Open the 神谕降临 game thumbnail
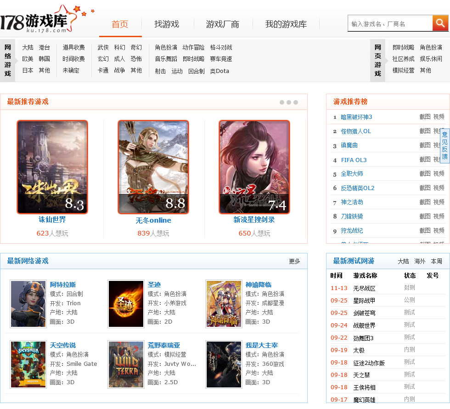450x409 pixels. [x=224, y=304]
